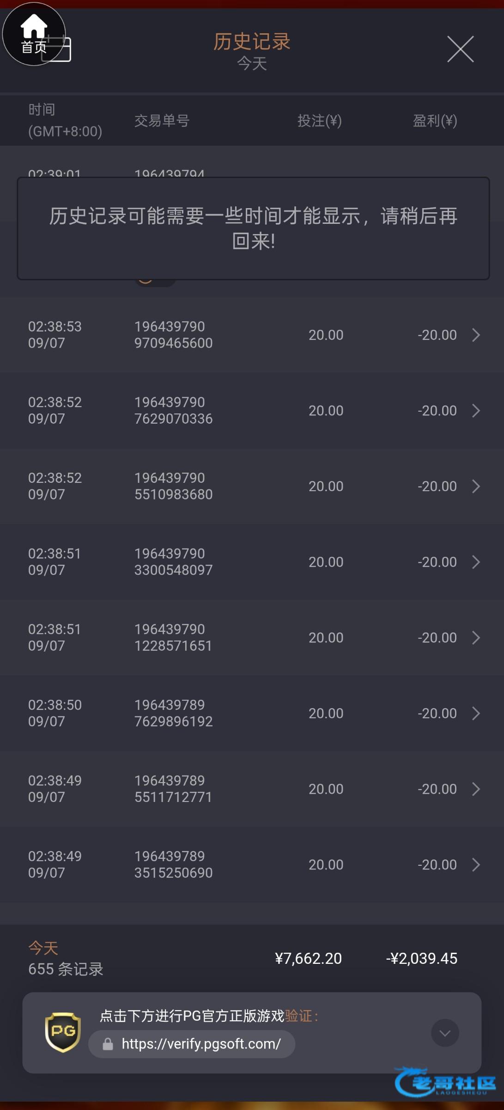Click the PG shield badge icon
Screen dimensions: 504x1110
(x=63, y=1032)
